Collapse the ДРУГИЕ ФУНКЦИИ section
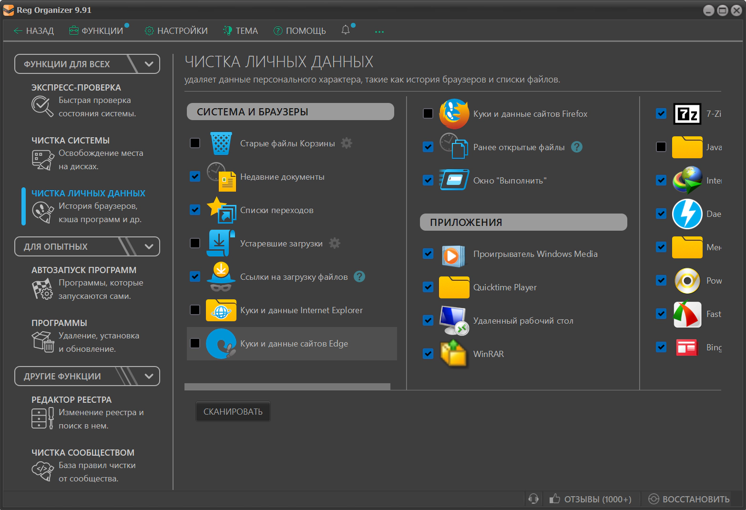Screen dimensions: 746x510 coord(149,376)
